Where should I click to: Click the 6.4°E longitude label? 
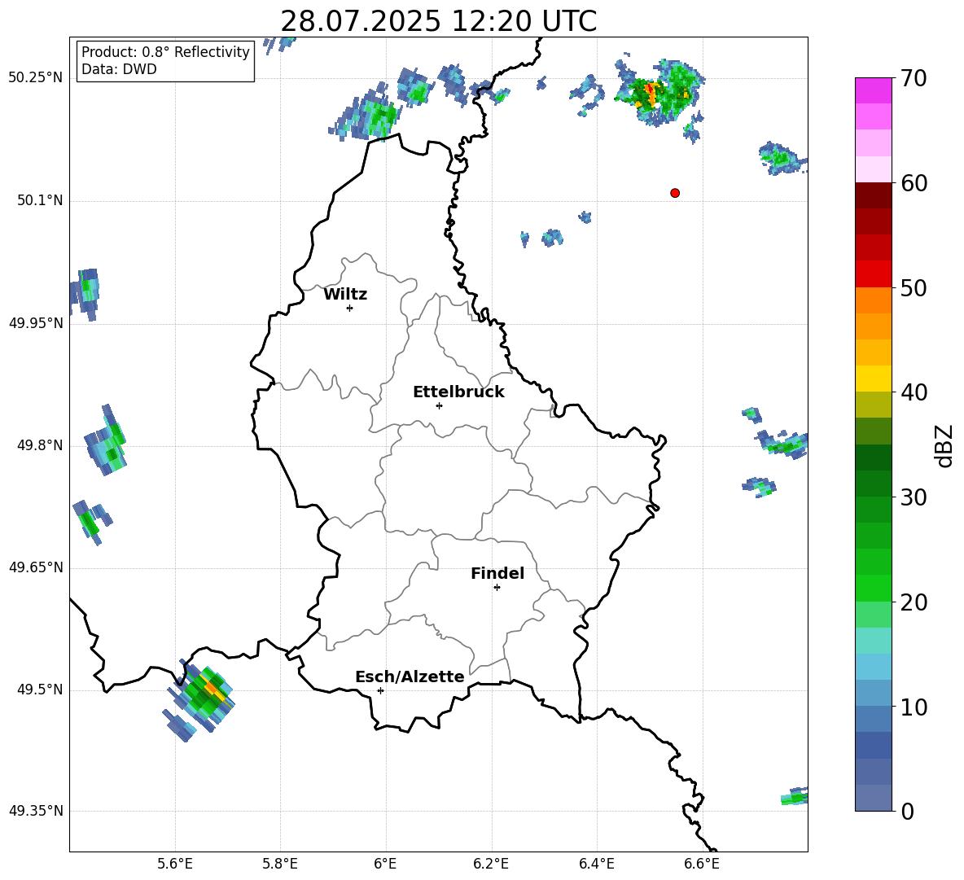596,864
